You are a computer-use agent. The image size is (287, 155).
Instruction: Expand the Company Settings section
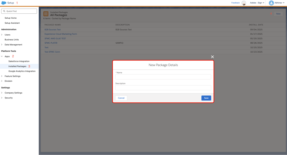click(2, 93)
